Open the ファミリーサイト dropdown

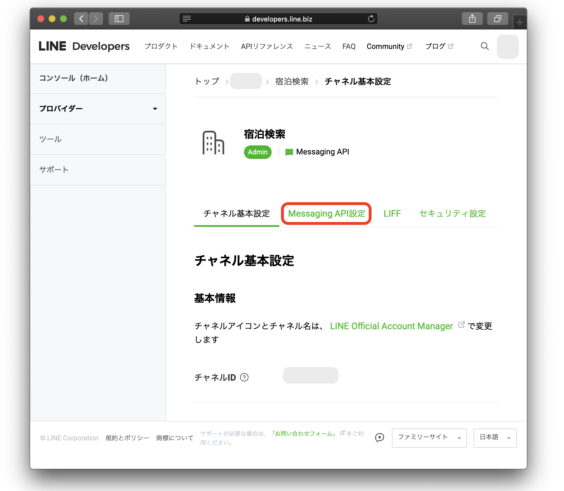click(x=429, y=438)
